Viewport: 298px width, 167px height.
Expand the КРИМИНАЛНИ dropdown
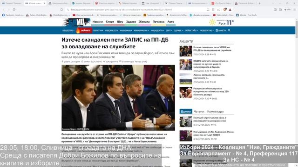pyautogui.click(x=141, y=30)
